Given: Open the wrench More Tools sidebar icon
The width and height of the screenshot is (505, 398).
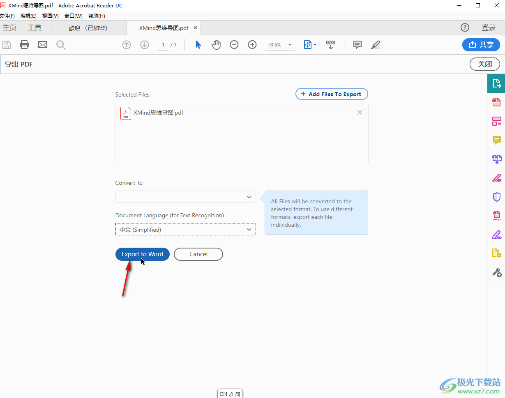Looking at the screenshot, I should click(496, 272).
